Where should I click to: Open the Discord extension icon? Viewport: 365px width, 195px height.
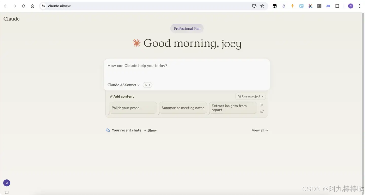[328, 6]
